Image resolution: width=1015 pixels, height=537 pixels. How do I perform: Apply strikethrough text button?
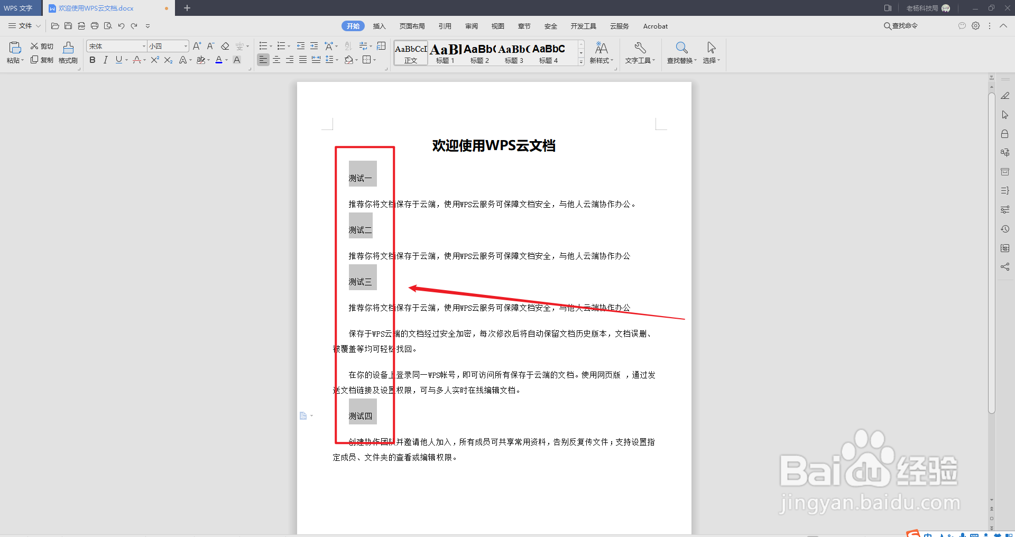[137, 60]
